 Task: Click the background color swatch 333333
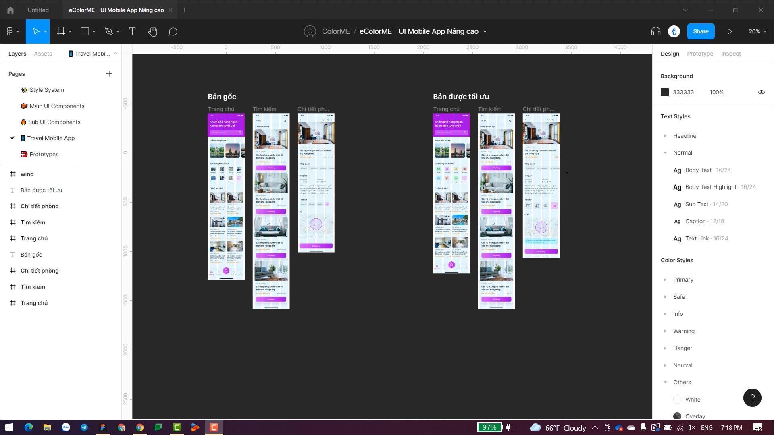[x=665, y=92]
